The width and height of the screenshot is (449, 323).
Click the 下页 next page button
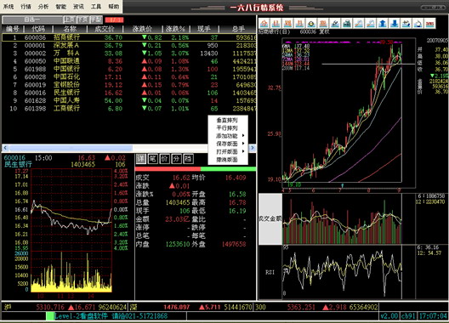pos(83,20)
